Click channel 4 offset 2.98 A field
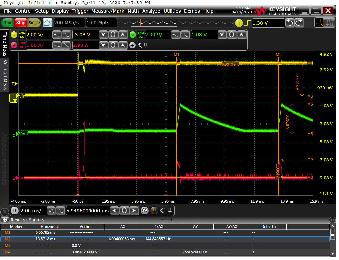Image resolution: width=339 pixels, height=260 pixels. click(x=85, y=45)
